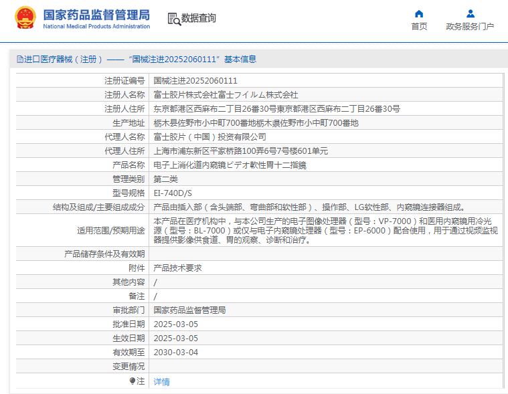
Task: Click the 有效期至 date 2030-03-04
Action: pos(176,352)
